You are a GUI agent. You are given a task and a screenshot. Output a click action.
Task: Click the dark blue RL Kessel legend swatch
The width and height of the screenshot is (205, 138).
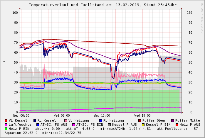[x=35, y=120]
